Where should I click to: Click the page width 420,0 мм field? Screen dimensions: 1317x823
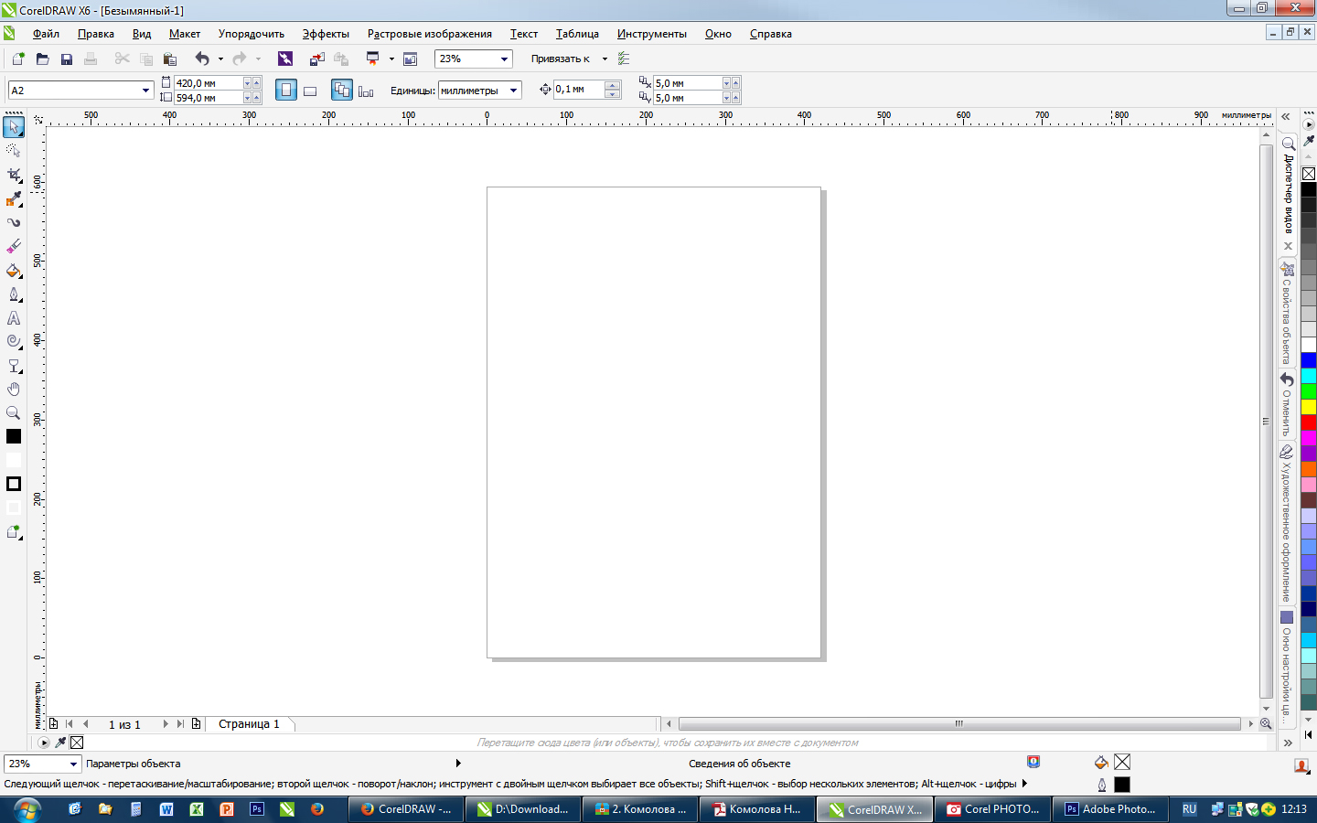tap(209, 83)
